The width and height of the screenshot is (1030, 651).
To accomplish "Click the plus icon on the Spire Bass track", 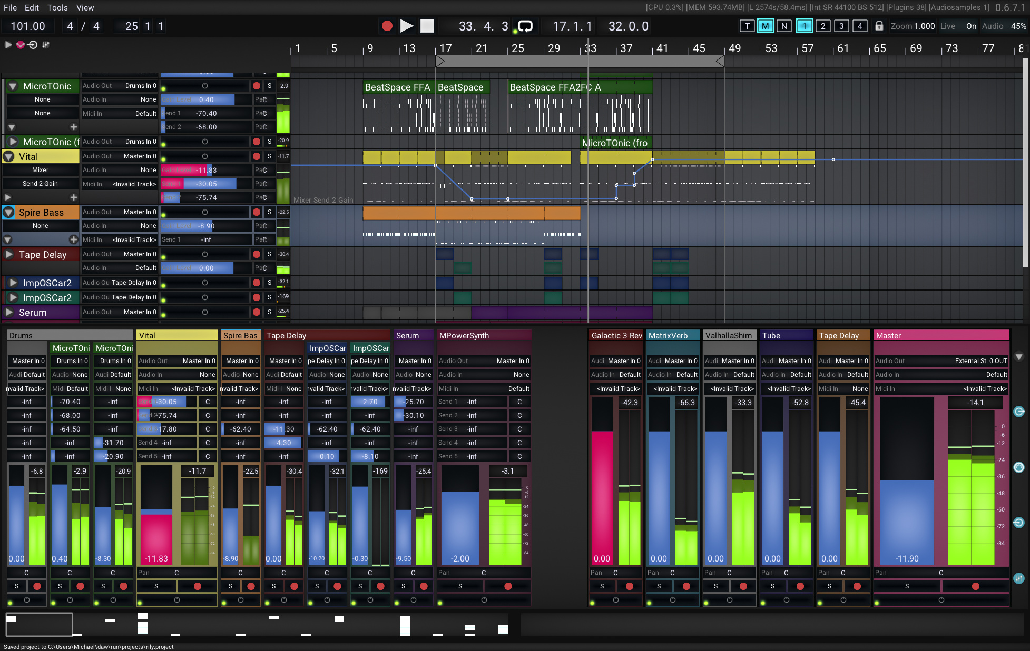I will [x=74, y=239].
